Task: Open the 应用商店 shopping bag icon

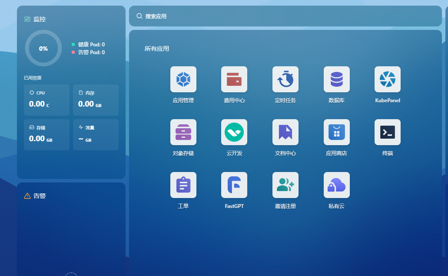Action: 336,132
